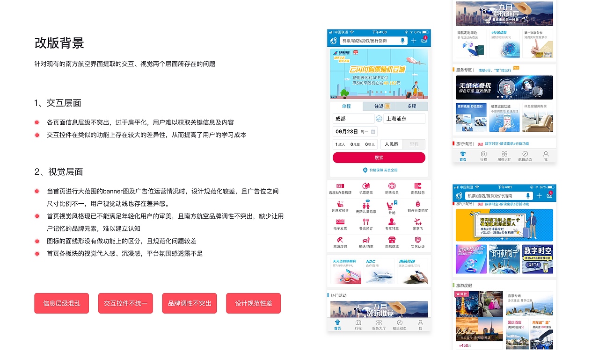
Task: Switch to 服务大厅 tab in the left phone bottom bar
Action: (x=379, y=325)
